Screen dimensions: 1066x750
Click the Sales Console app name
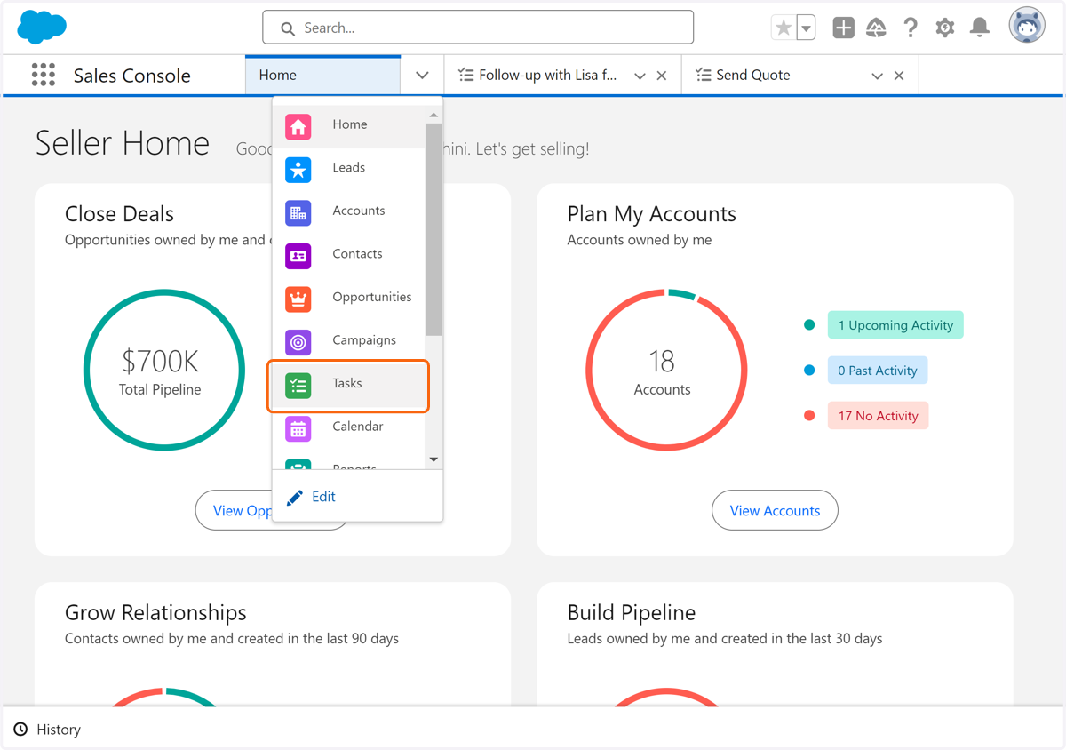132,76
